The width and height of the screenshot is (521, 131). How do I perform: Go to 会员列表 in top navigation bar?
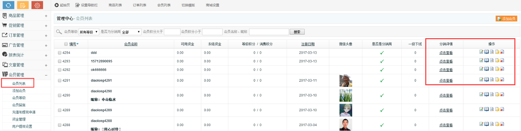164,5
